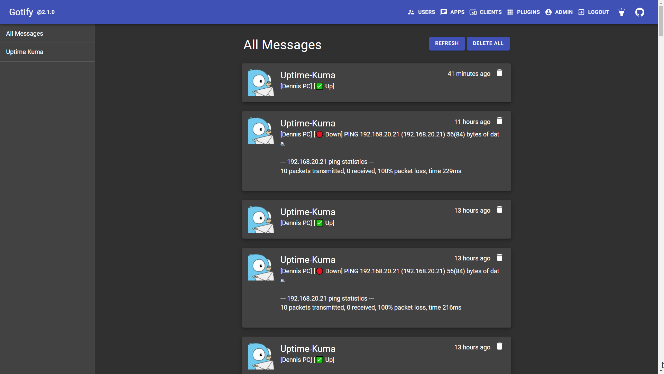Click the scrollbar down arrow
This screenshot has height=374, width=664.
(x=661, y=371)
